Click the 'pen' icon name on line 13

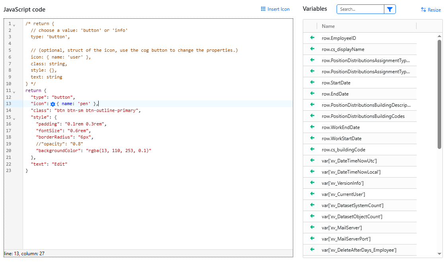(x=84, y=104)
